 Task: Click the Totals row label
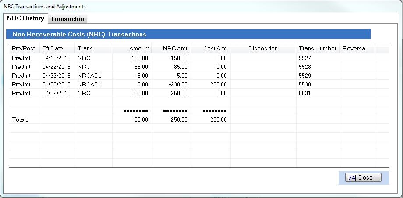[x=20, y=119]
